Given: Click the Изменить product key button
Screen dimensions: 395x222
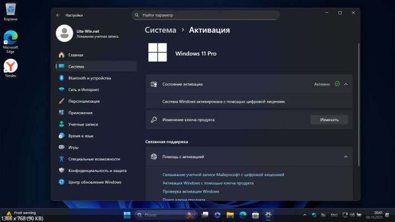Looking at the screenshot, I should point(329,119).
